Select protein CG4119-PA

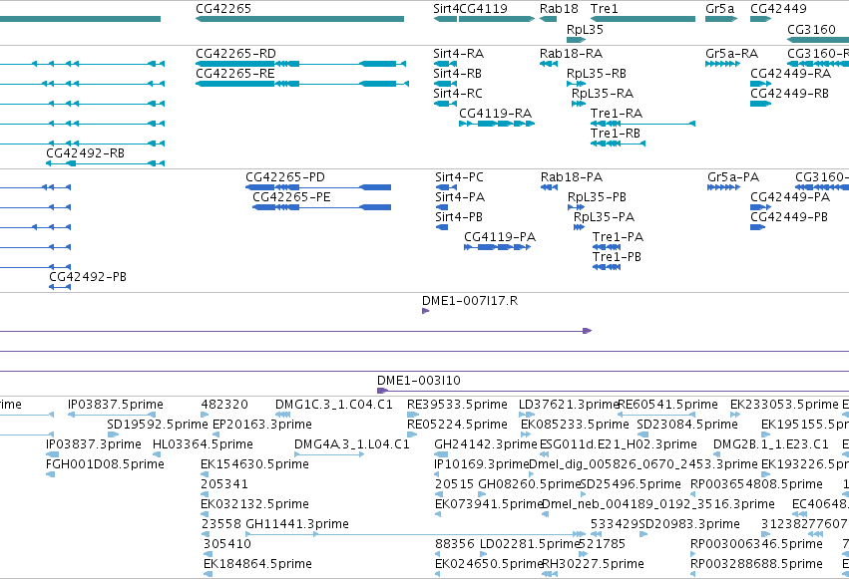point(497,247)
